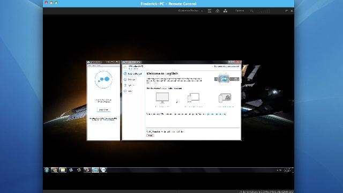Click the tablet-with-cloud icon in Welcome panel
The height and width of the screenshot is (193, 343).
coord(225,98)
